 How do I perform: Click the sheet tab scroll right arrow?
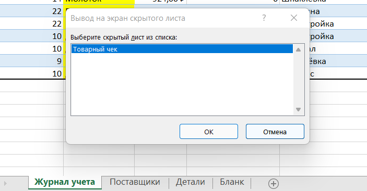click(5, 184)
